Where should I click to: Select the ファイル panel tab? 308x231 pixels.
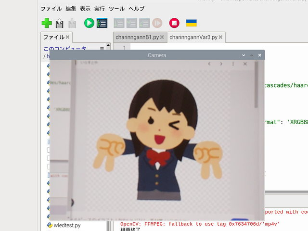[53, 37]
